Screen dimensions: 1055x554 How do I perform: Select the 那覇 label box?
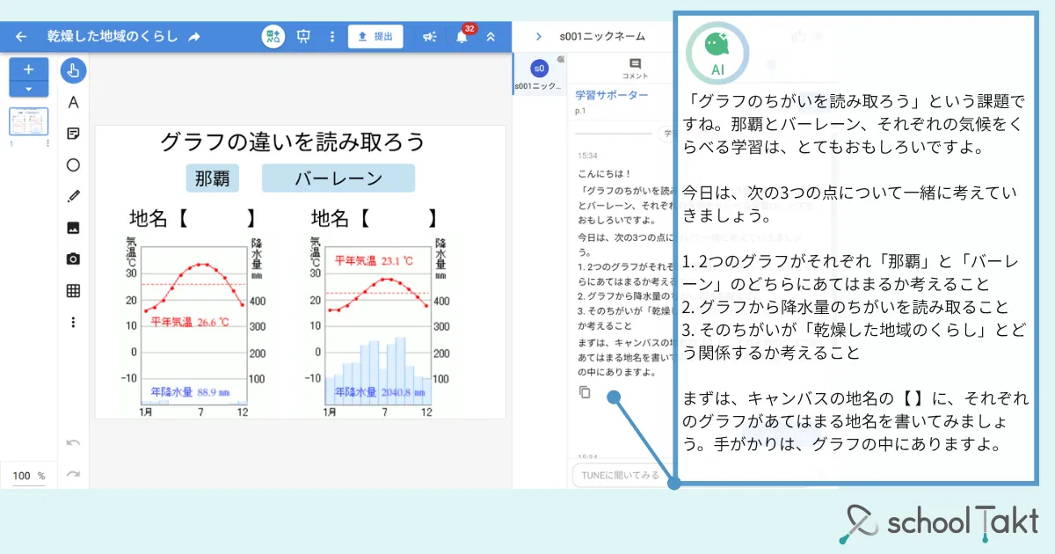(x=213, y=179)
